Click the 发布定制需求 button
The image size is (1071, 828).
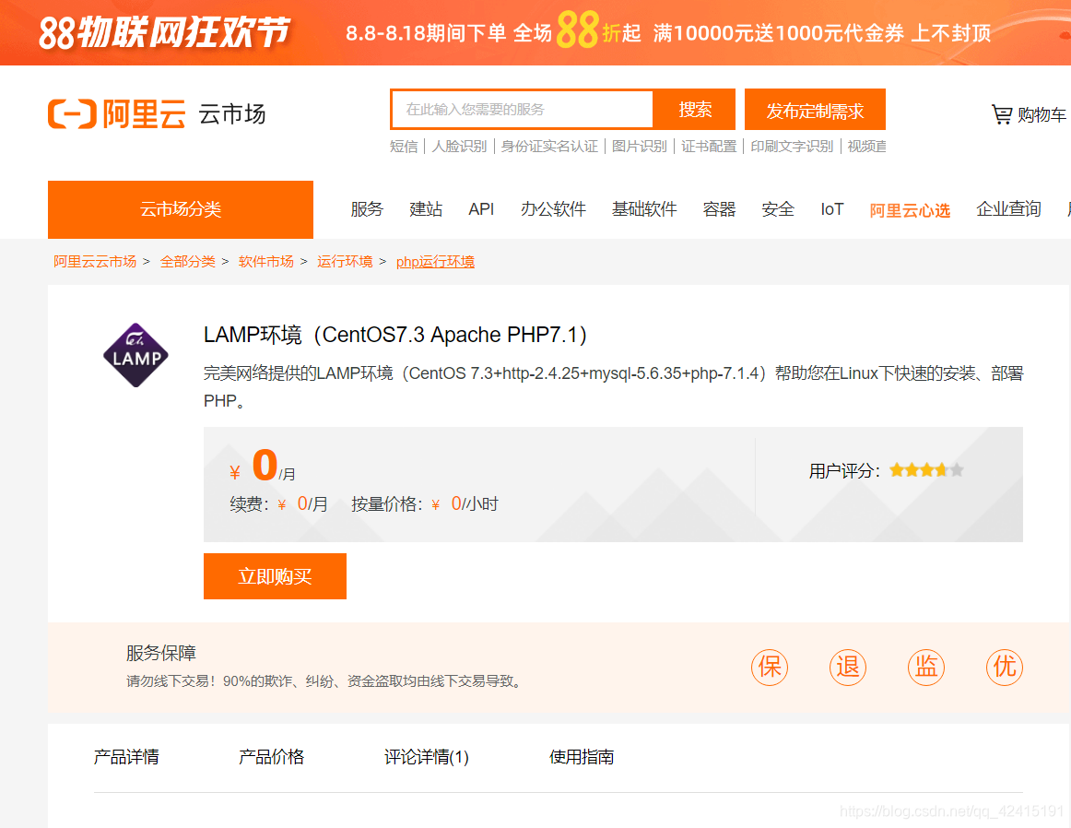815,110
